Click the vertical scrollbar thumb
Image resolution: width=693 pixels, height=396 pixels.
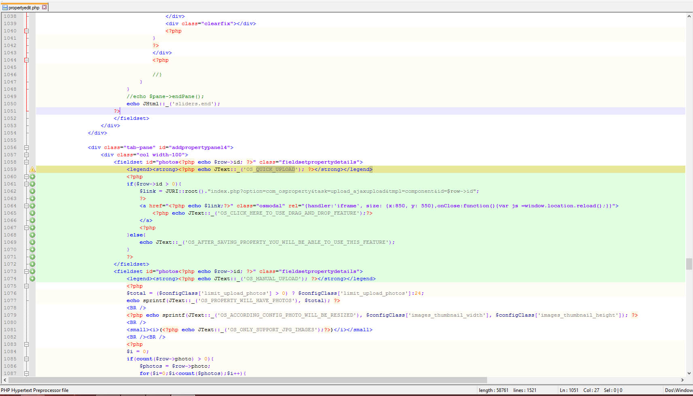click(689, 264)
